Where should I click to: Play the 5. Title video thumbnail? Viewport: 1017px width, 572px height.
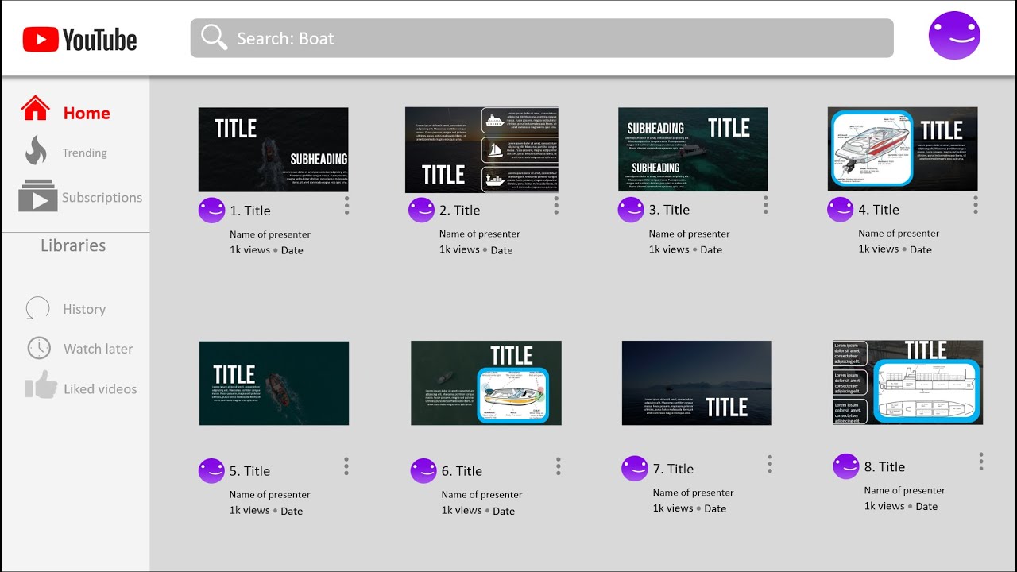pos(274,383)
